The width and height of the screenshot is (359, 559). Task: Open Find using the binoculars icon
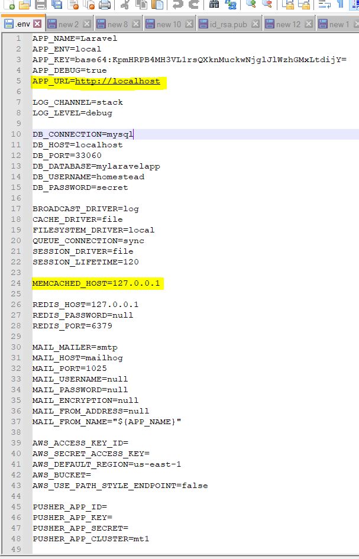pos(214,4)
